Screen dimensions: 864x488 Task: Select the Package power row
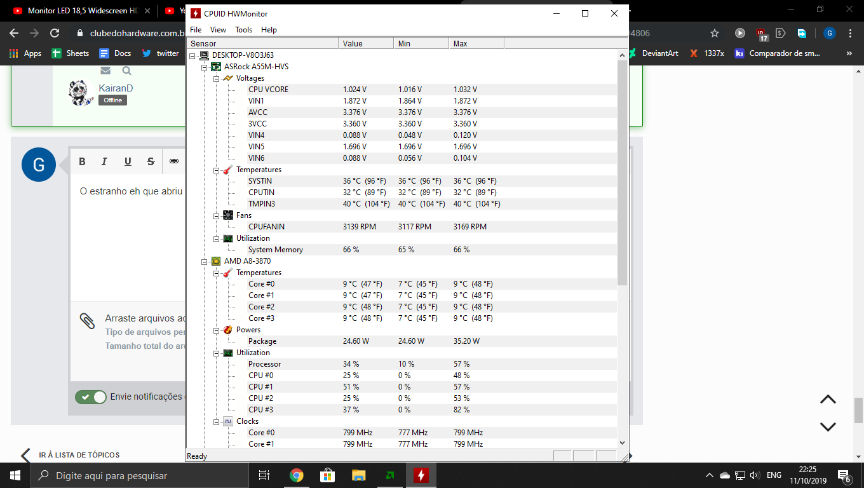(432, 341)
